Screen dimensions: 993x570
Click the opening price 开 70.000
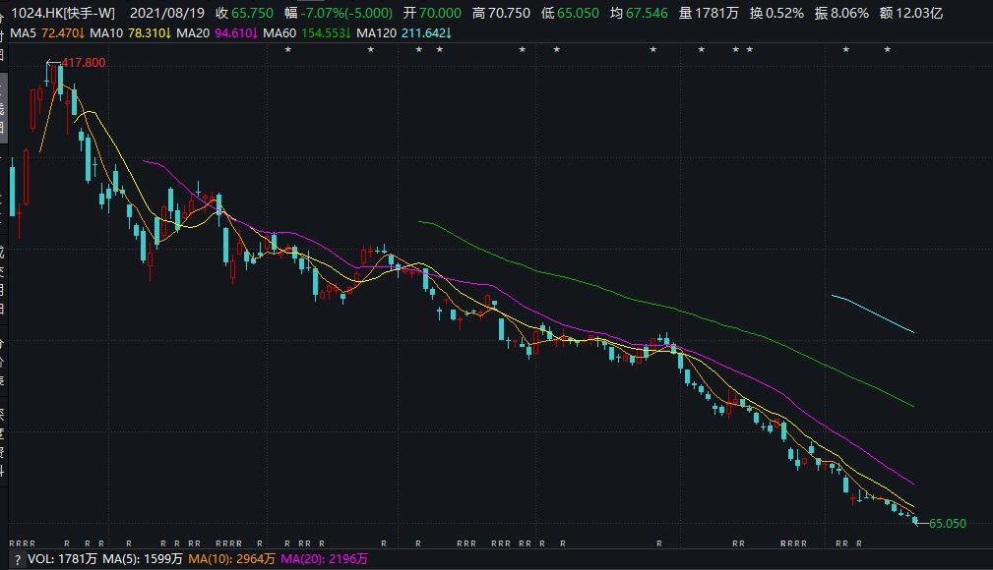click(x=433, y=13)
